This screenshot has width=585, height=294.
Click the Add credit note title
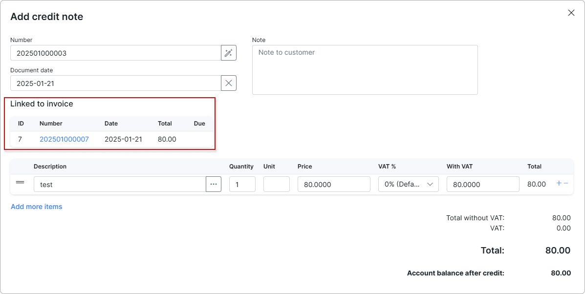(x=46, y=17)
